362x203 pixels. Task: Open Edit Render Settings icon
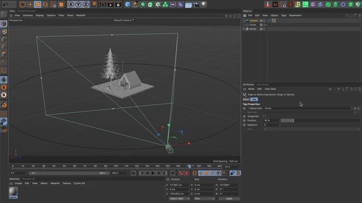[118, 5]
